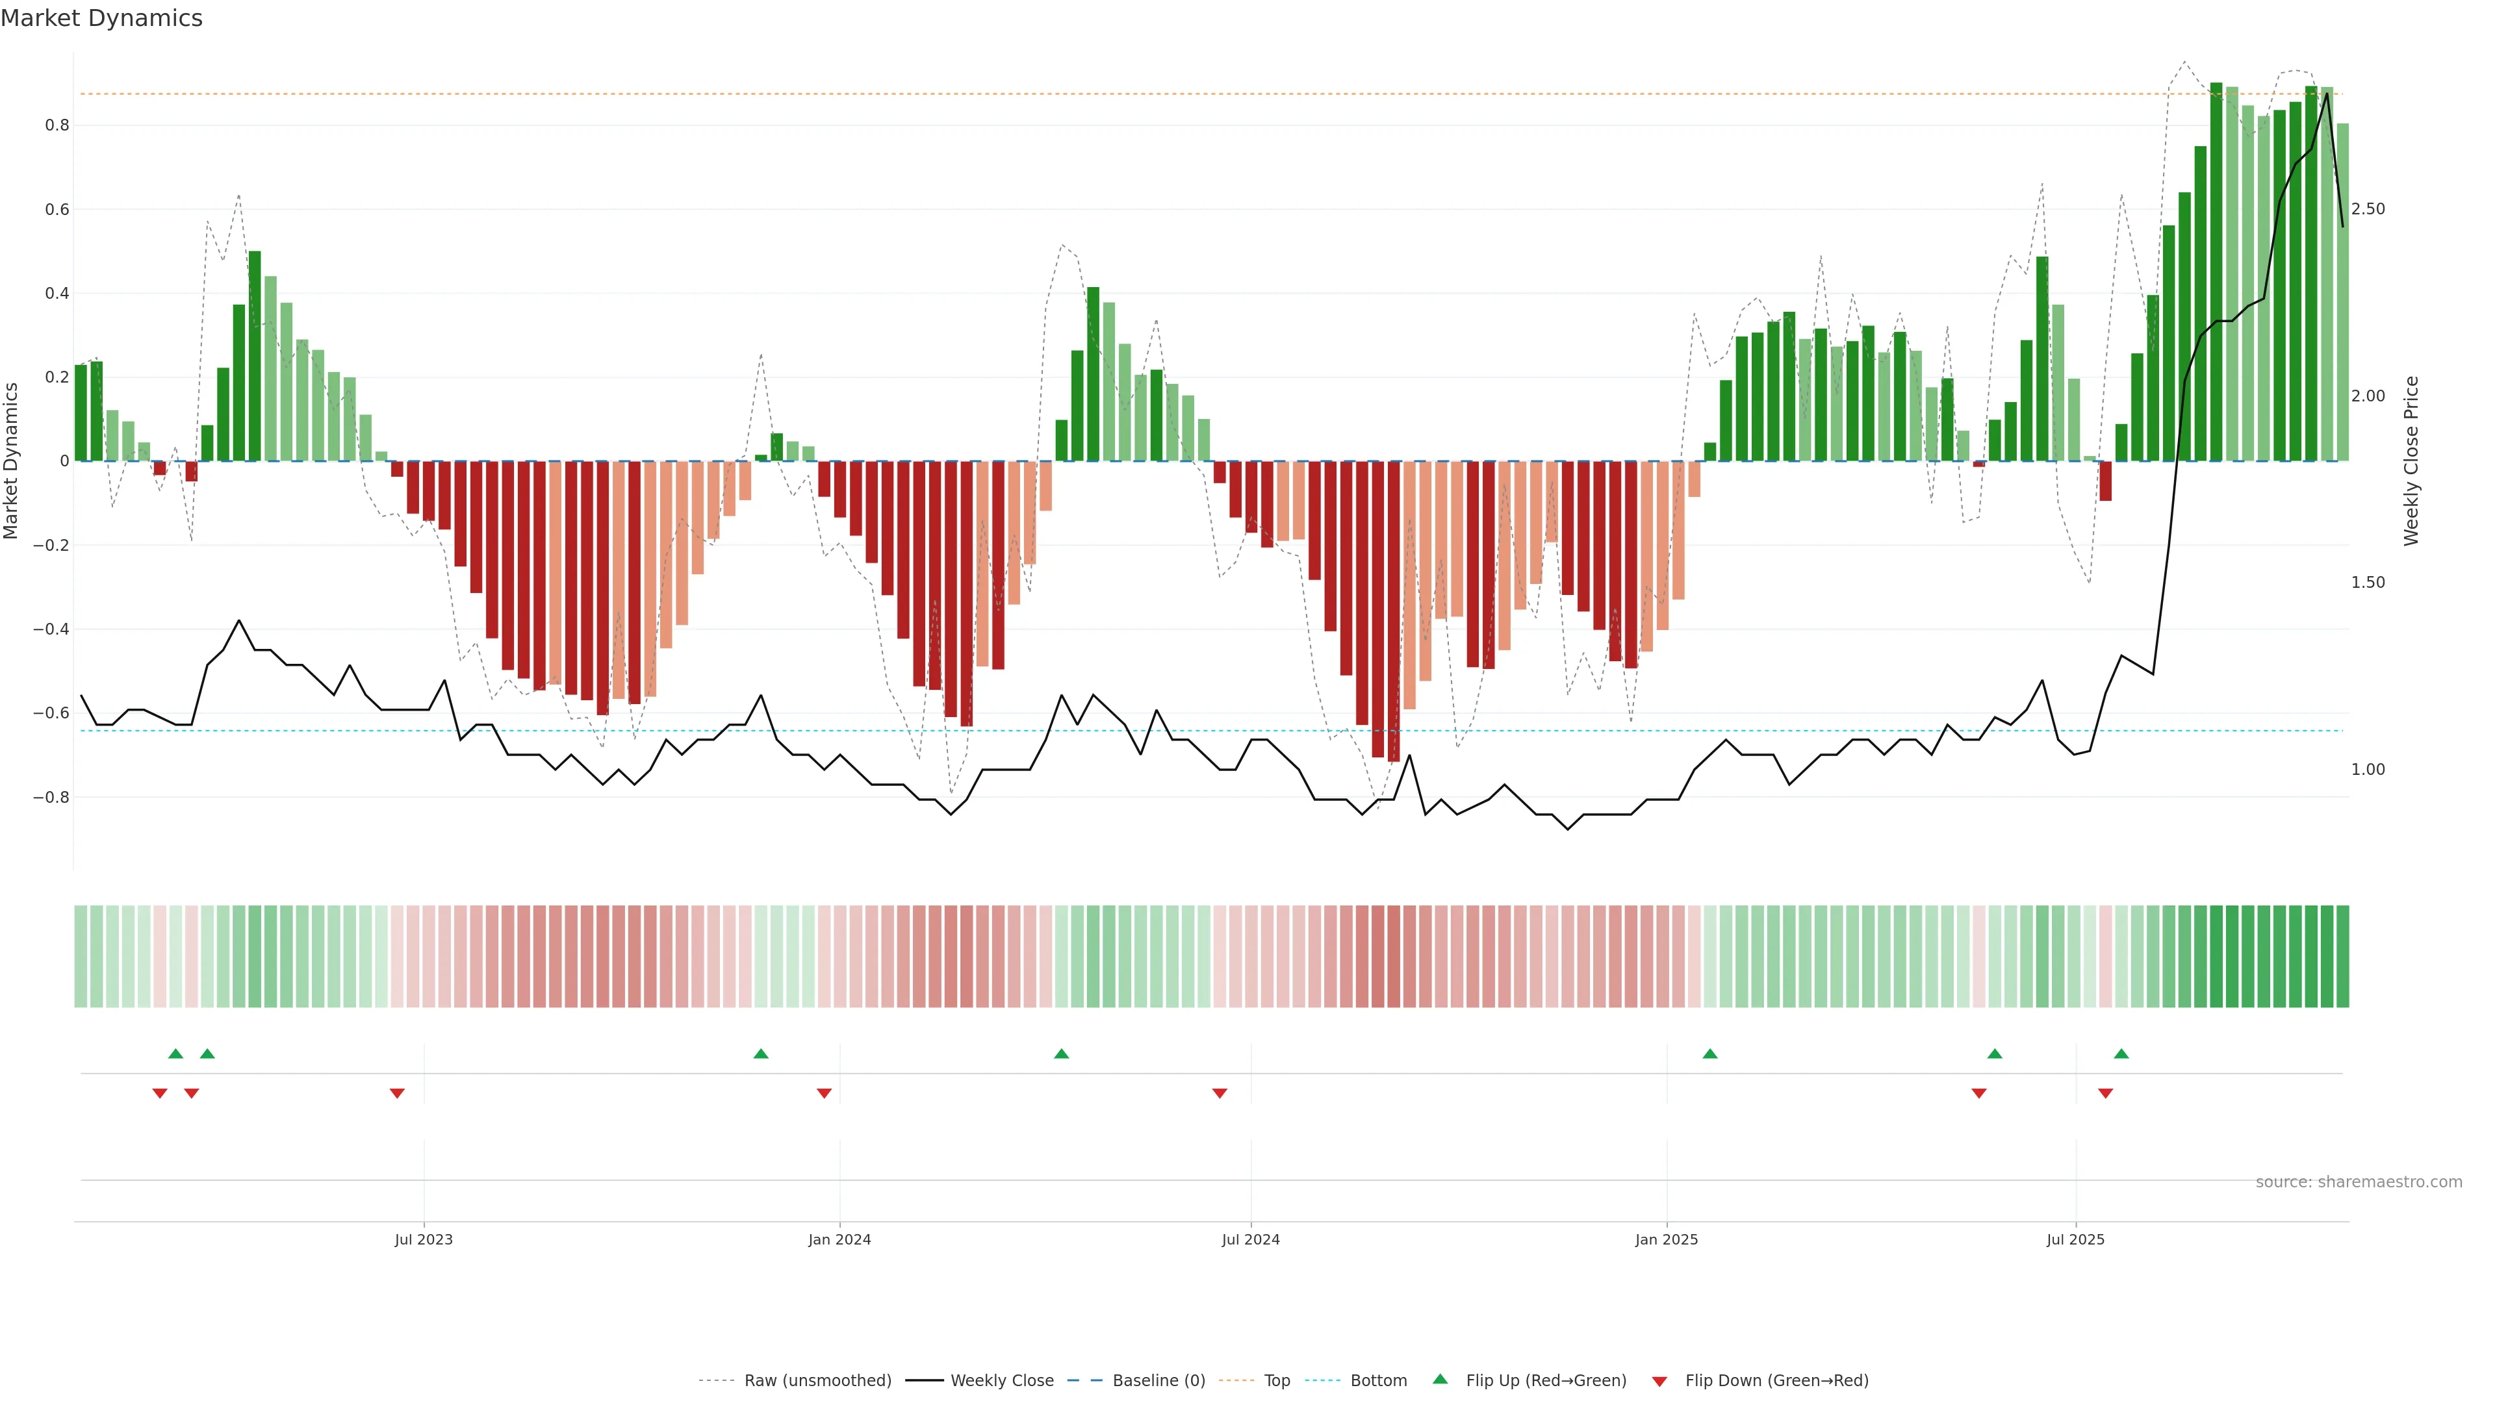Click red Flip Down legend triangle icon
This screenshot has width=2495, height=1403.
[x=1659, y=1382]
